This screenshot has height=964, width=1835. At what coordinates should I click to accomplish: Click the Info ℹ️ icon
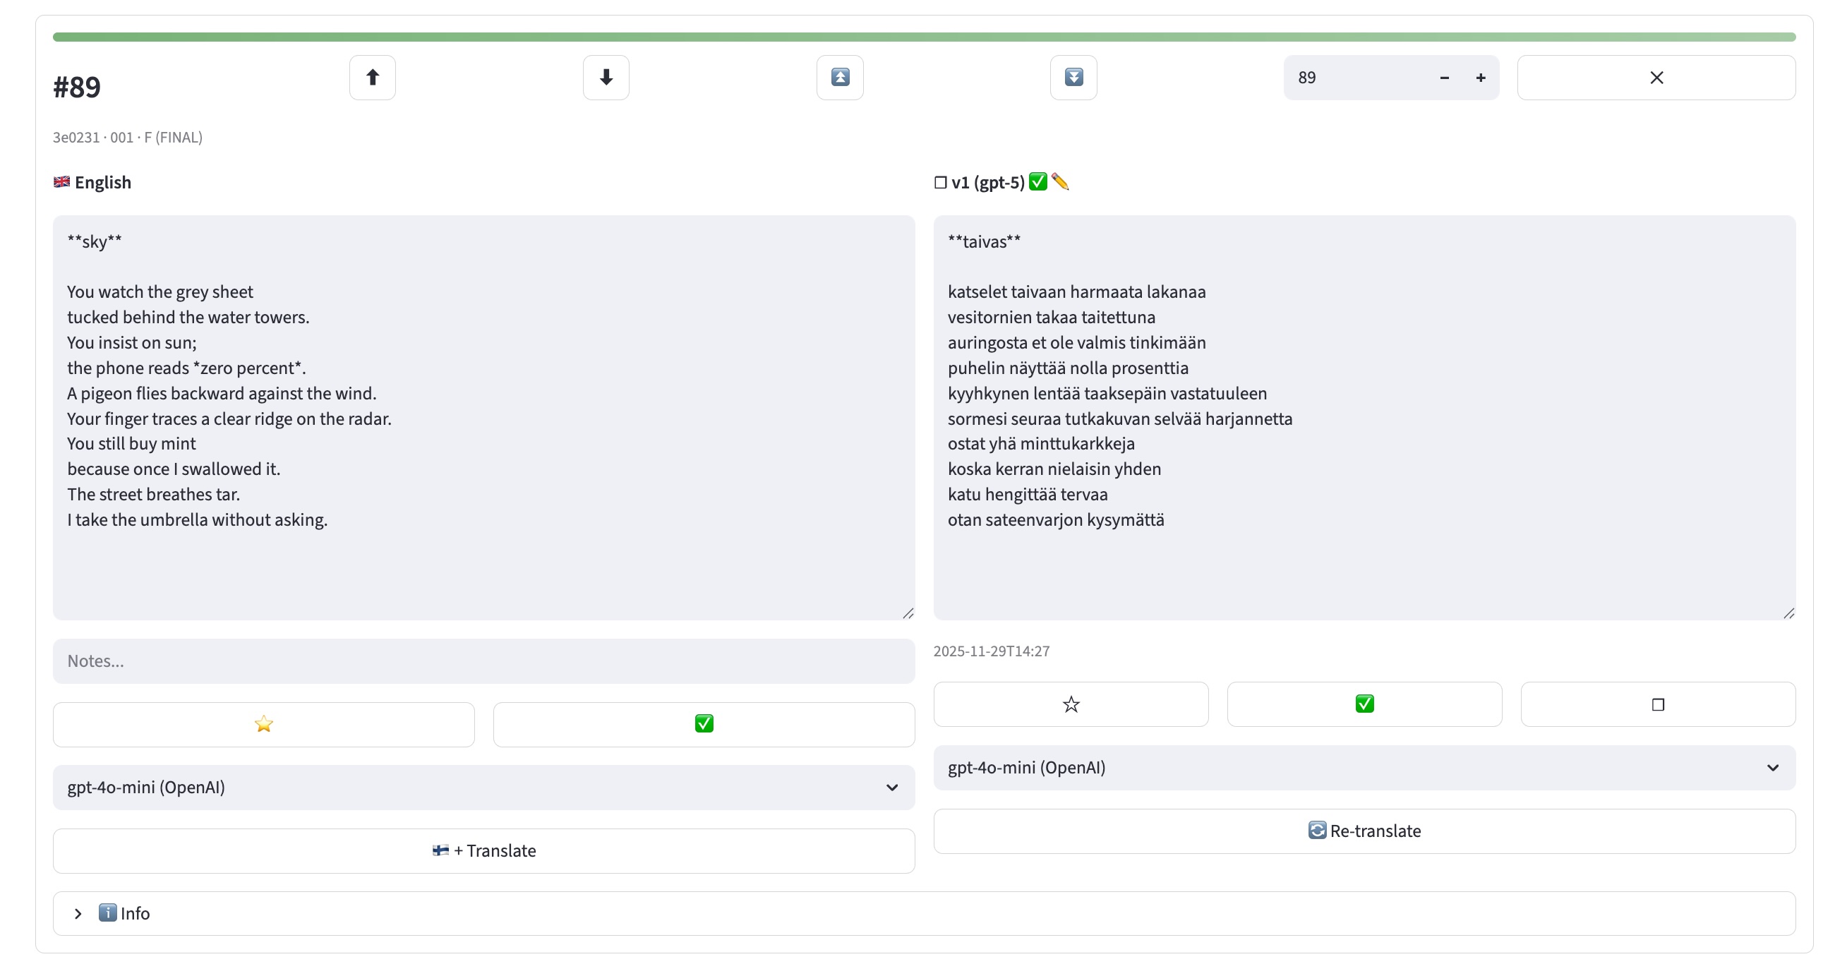tap(107, 912)
